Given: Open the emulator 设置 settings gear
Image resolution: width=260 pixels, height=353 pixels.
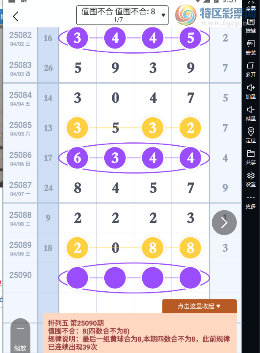Looking at the screenshot, I should point(251,179).
